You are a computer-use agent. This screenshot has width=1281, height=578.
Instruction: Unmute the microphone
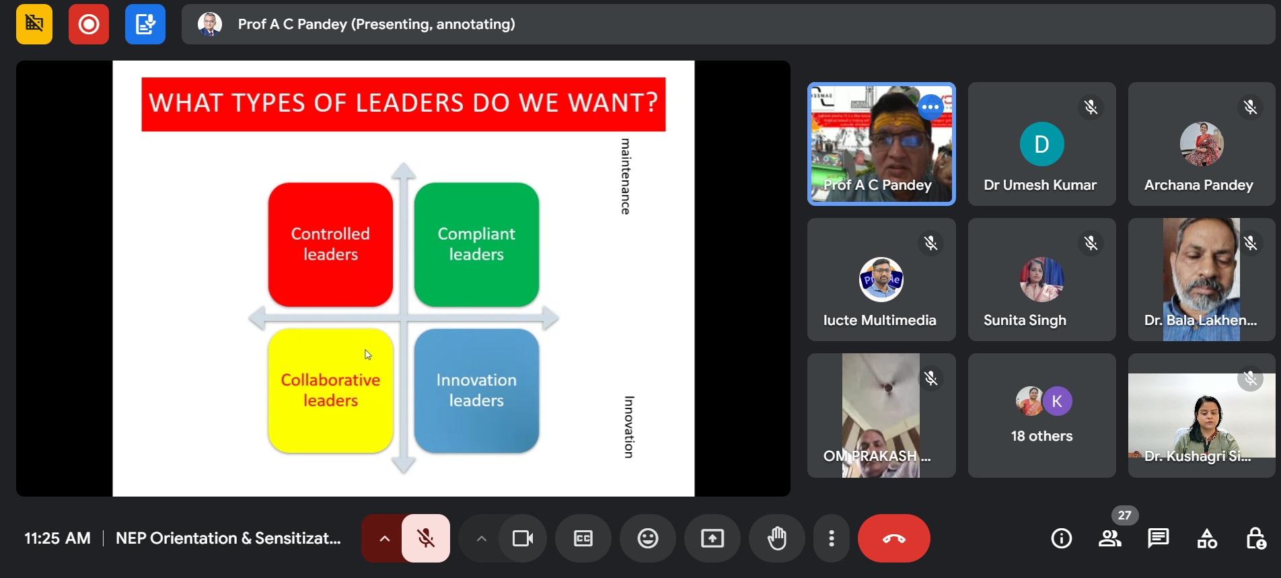[426, 538]
